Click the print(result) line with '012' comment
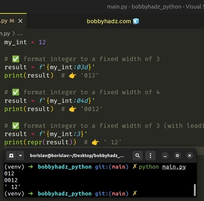Screen dimensions: 204x201 coord(51,76)
